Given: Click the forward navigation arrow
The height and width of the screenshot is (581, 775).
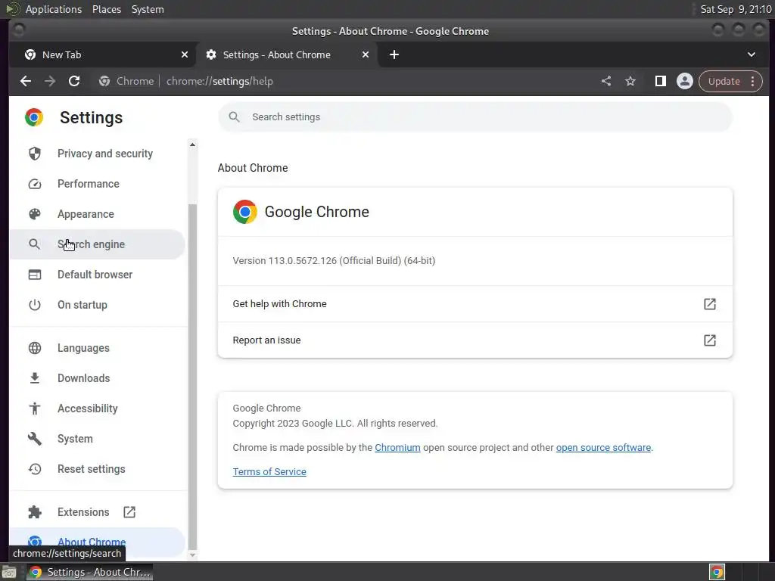Looking at the screenshot, I should tap(50, 81).
